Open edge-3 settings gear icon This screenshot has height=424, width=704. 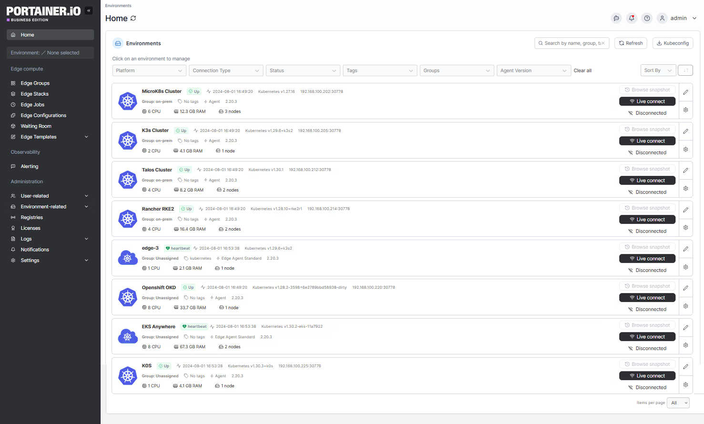(x=685, y=267)
